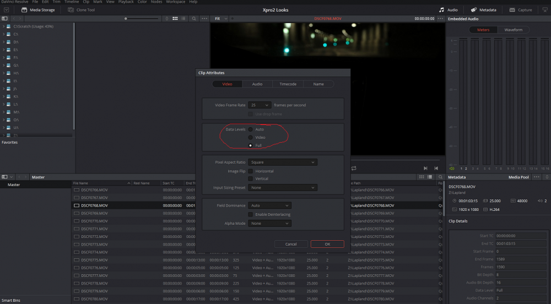This screenshot has width=551, height=304.
Task: Enable the Horizontal image flip checkbox
Action: point(251,171)
